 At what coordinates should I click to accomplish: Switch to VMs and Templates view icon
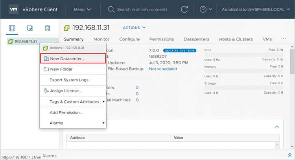pyautogui.click(x=30, y=28)
